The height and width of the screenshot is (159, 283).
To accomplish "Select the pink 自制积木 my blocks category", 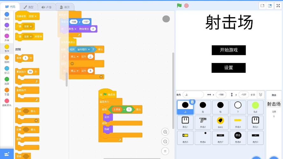I will (7, 102).
